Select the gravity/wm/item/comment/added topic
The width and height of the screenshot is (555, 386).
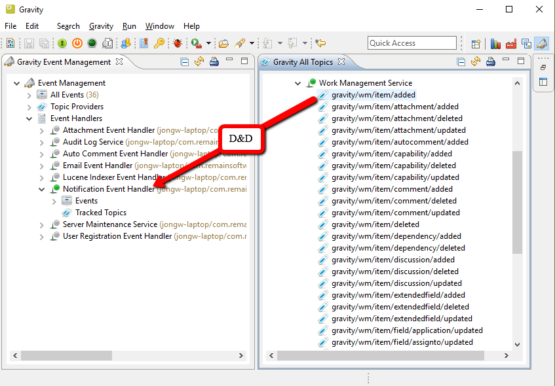point(392,189)
